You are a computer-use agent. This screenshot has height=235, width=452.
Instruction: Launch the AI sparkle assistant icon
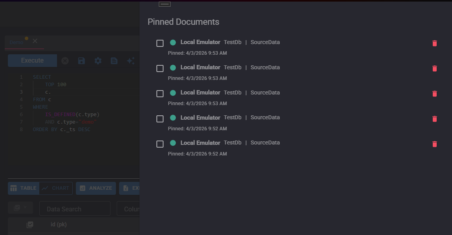pos(130,61)
